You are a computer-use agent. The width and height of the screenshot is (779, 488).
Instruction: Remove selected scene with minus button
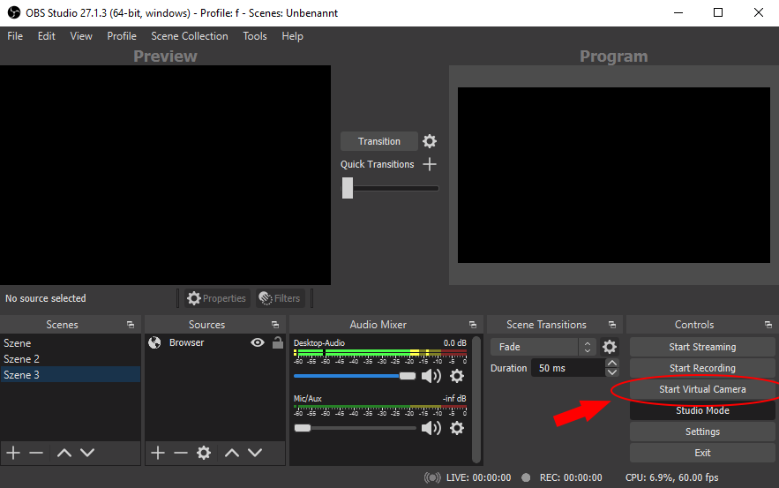pos(36,453)
